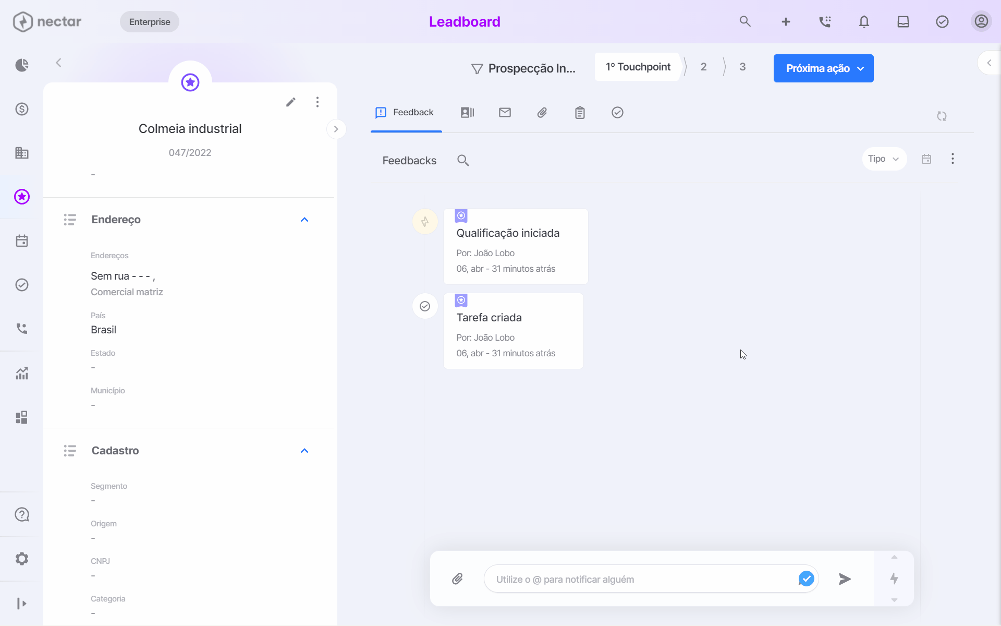The width and height of the screenshot is (1001, 626).
Task: Open the calendar icon in sidebar
Action: [x=21, y=241]
